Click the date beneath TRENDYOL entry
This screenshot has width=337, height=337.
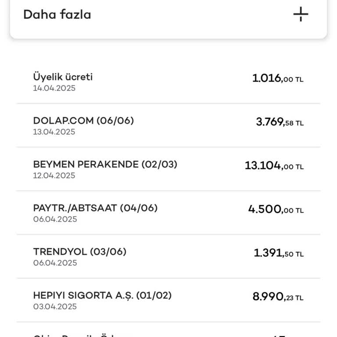pyautogui.click(x=55, y=263)
